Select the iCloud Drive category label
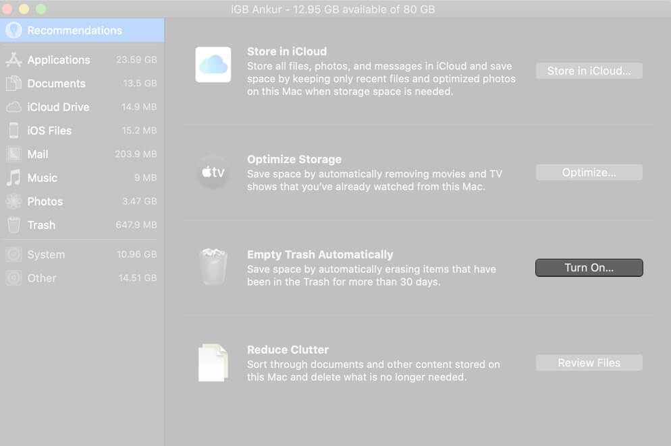Screen dimensions: 671x446 coord(58,107)
